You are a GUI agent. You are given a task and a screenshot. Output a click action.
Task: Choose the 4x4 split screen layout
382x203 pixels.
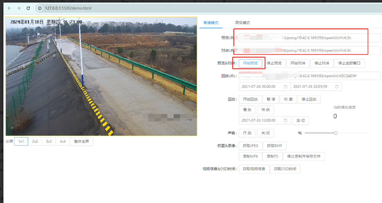coord(63,141)
